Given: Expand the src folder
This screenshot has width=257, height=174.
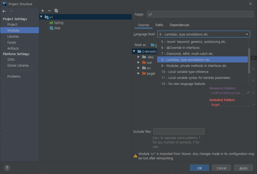Looking at the screenshot, I should tap(139, 68).
